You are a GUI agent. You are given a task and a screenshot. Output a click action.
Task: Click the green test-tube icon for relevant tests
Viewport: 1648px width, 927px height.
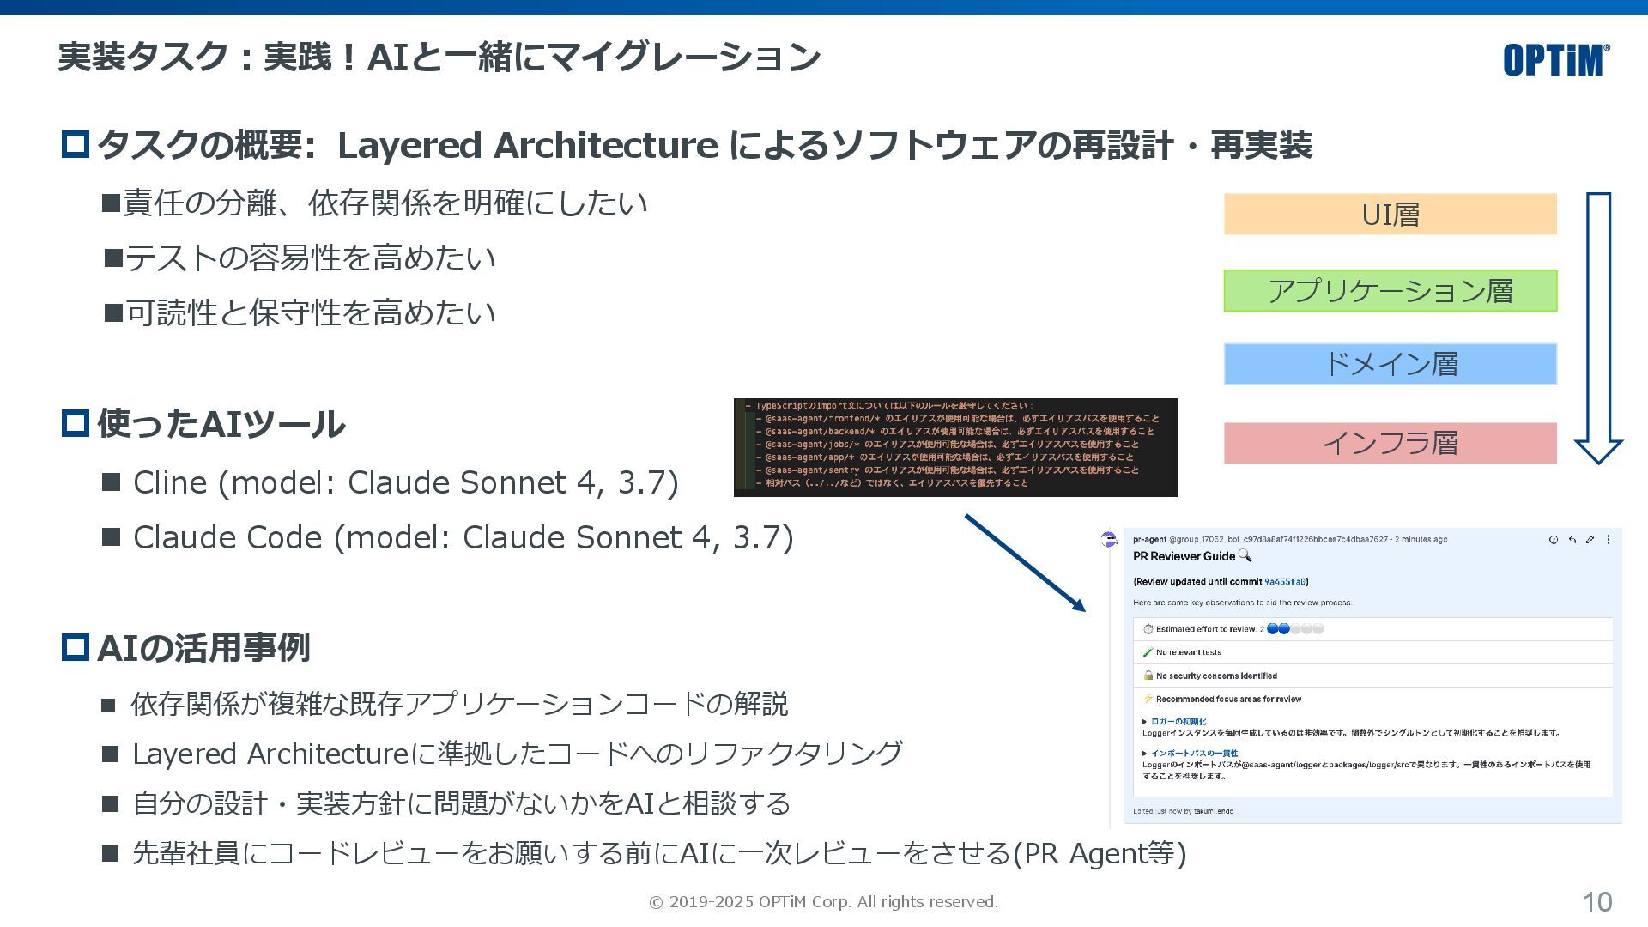[x=1148, y=652]
